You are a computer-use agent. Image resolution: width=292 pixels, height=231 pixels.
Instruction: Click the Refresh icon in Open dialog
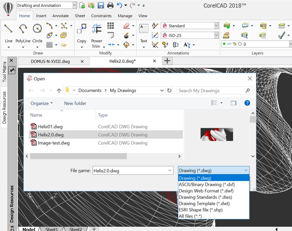[x=169, y=90]
